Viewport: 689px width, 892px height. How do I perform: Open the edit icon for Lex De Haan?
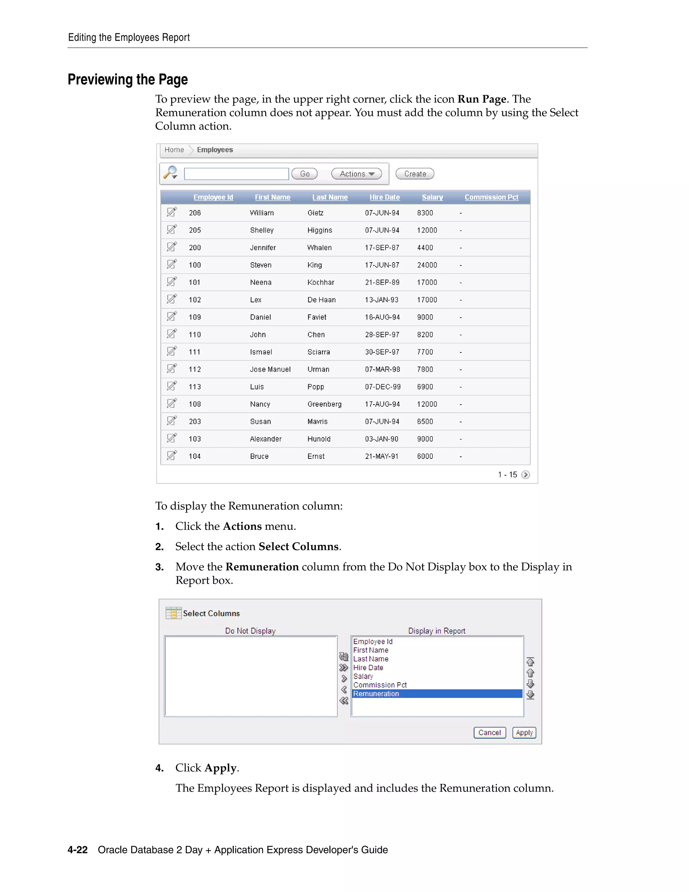(172, 299)
